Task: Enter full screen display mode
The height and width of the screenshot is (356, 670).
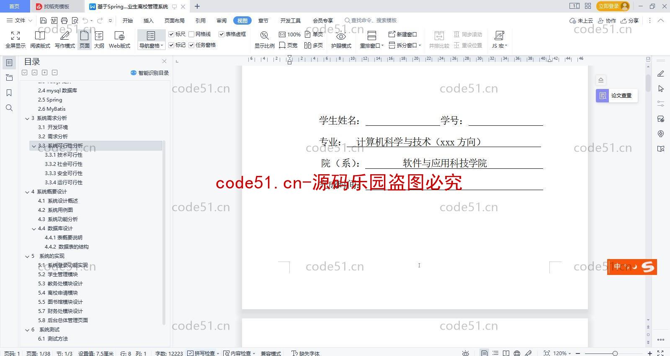Action: click(x=15, y=40)
